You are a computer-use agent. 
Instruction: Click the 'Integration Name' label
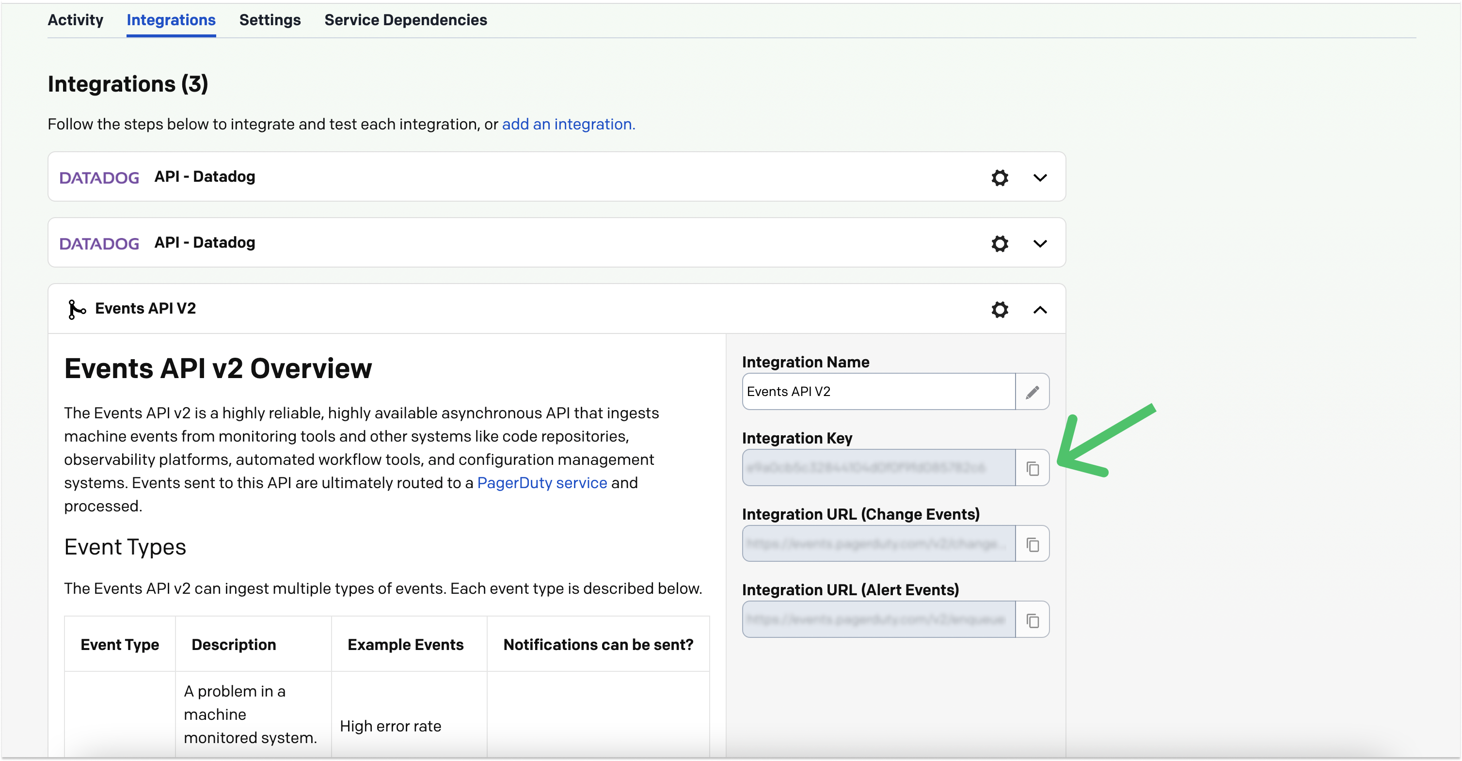805,362
